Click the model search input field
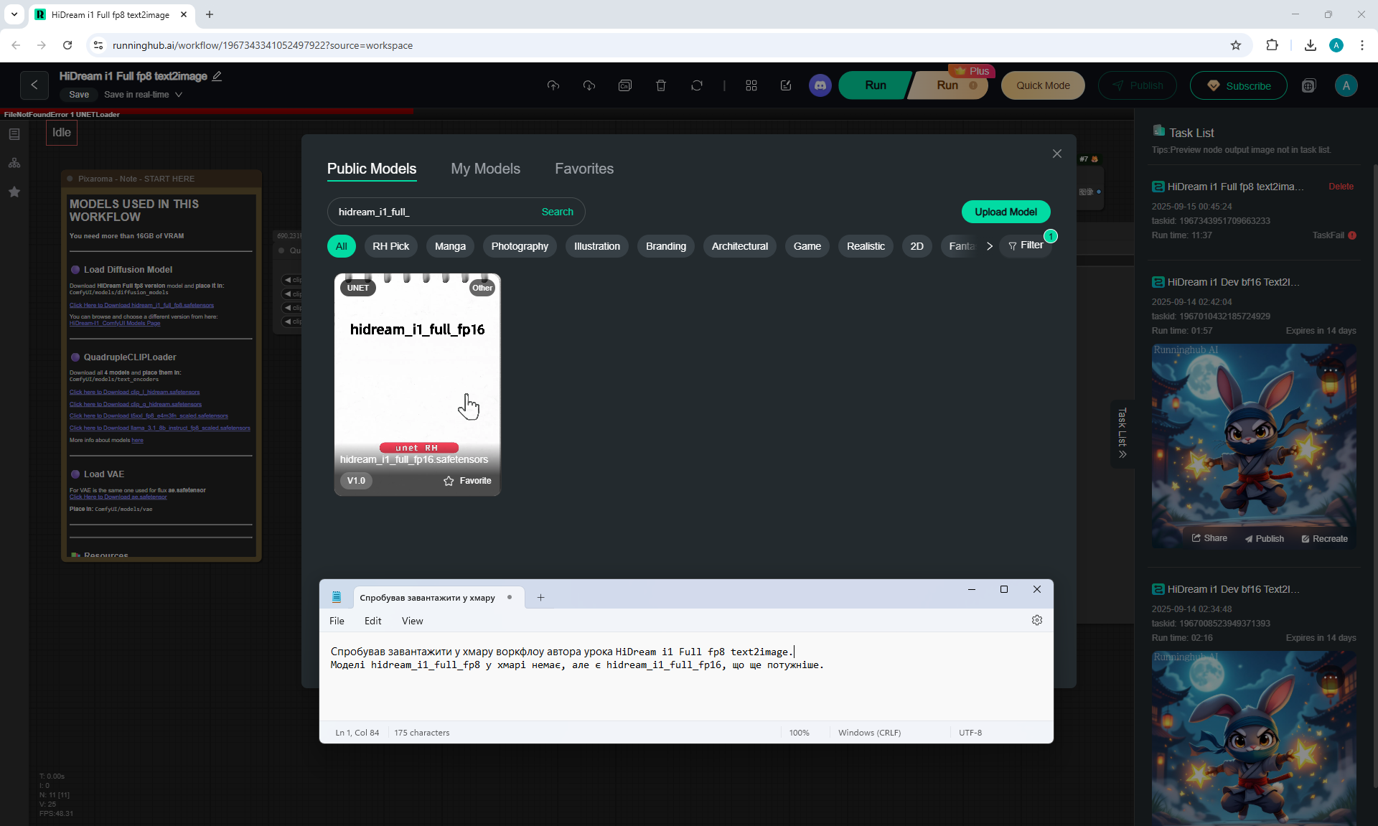1378x826 pixels. (431, 212)
